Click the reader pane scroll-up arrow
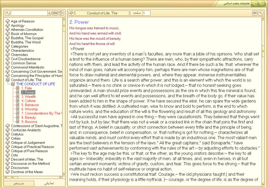268x187 pixels. click(x=263, y=19)
